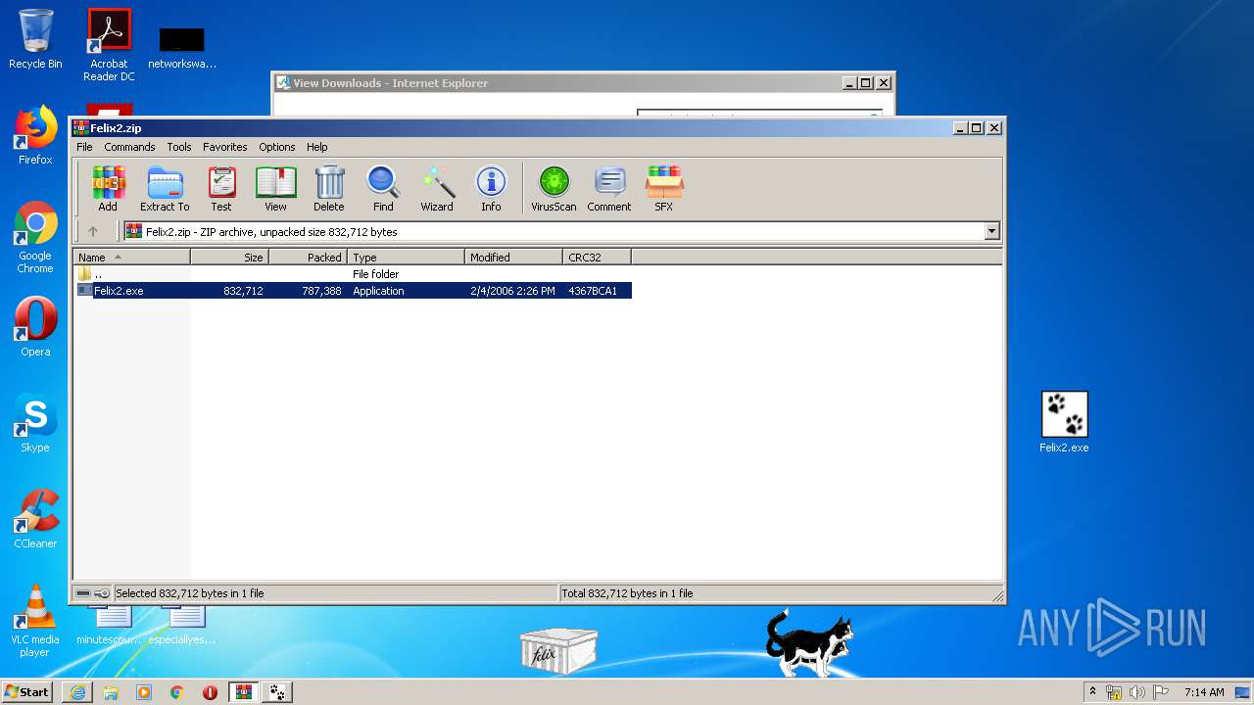1254x705 pixels.
Task: Go up one folder level arrow
Action: click(93, 232)
